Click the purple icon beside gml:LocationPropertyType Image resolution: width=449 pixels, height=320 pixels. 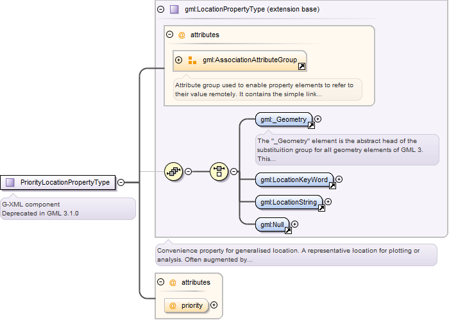click(x=174, y=10)
